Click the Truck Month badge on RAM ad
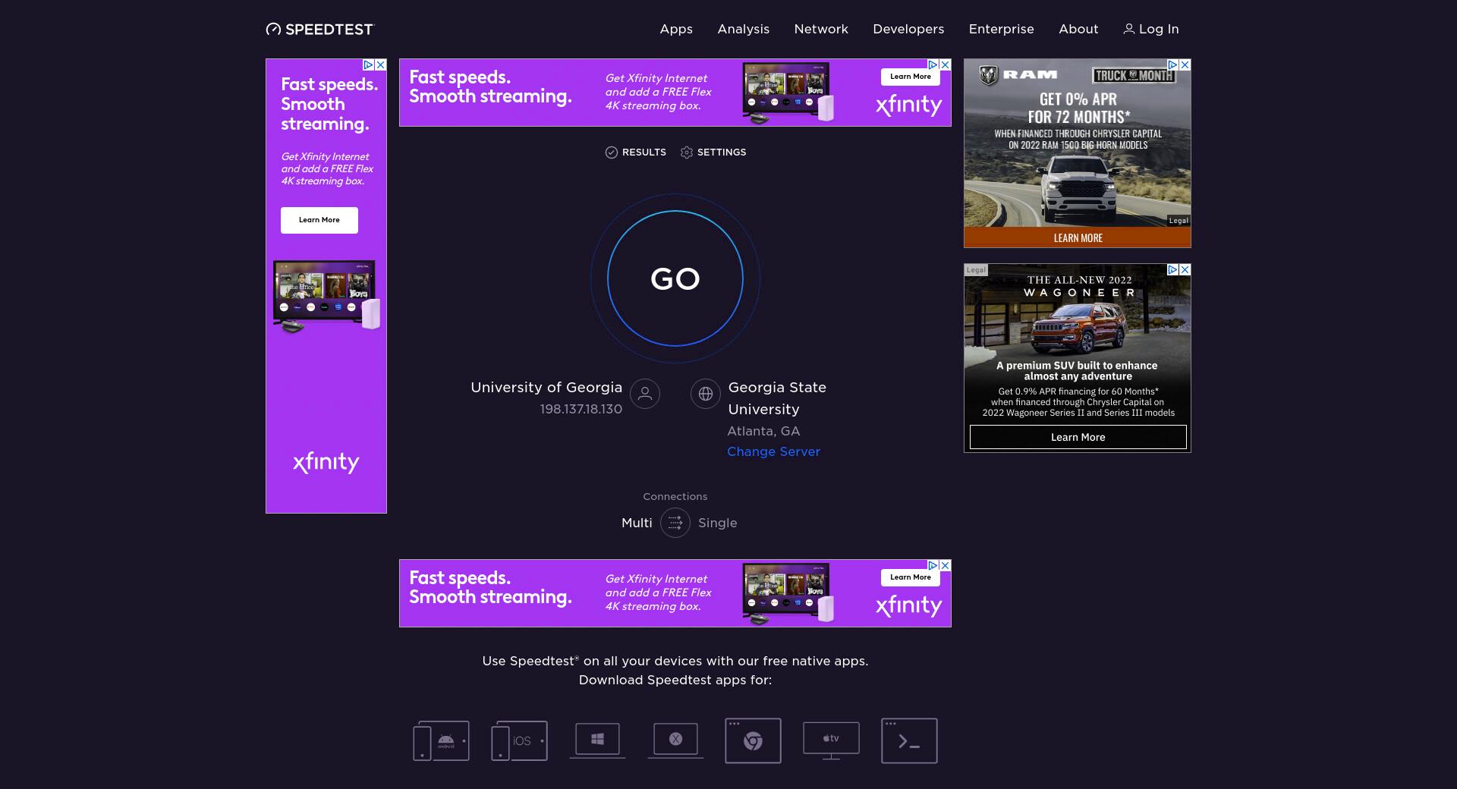Screen dimensions: 1457x789 pyautogui.click(x=1134, y=75)
